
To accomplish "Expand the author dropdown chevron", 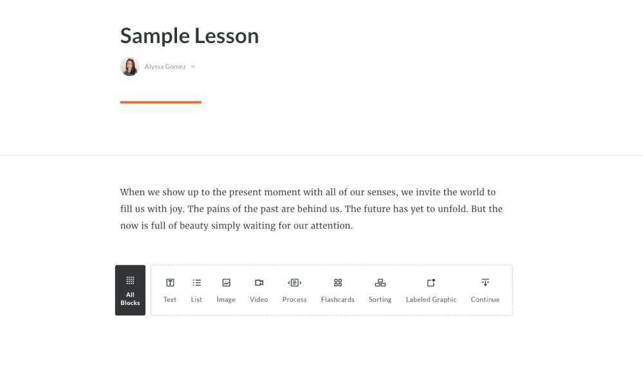I will click(192, 67).
